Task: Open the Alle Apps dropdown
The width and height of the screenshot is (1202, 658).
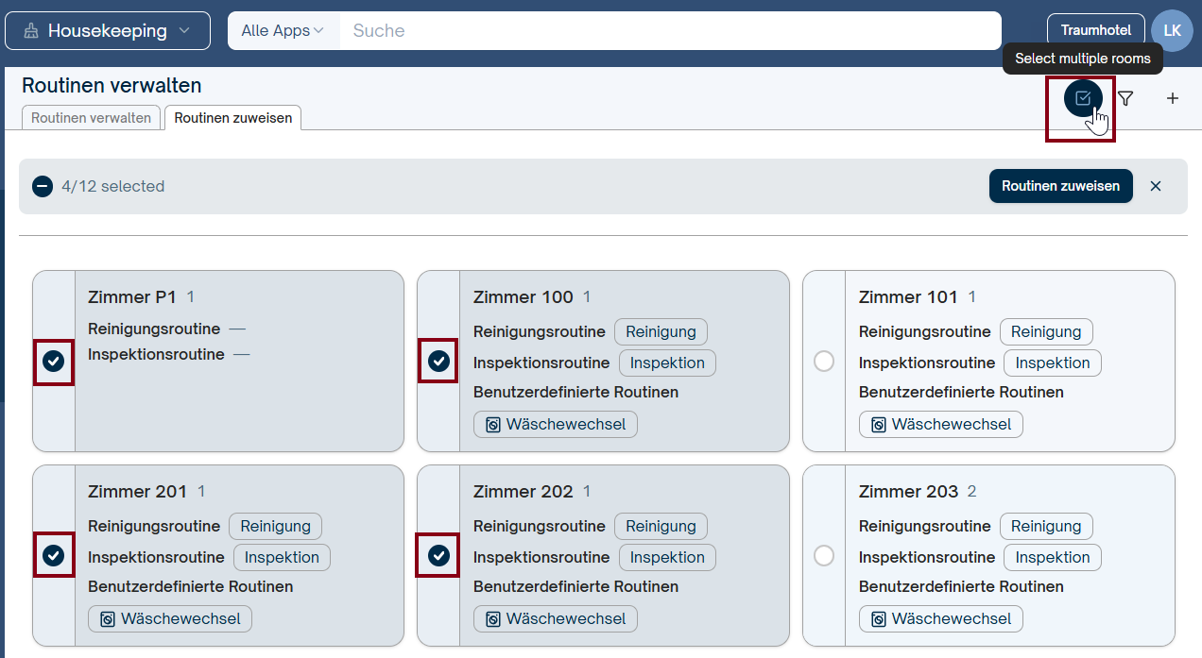Action: tap(283, 31)
